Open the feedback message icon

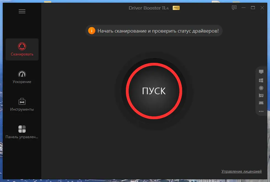tap(234, 8)
